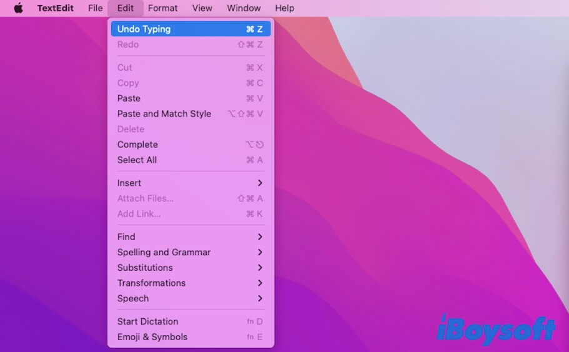The height and width of the screenshot is (352, 569).
Task: Click Paste and Match Style
Action: [164, 114]
